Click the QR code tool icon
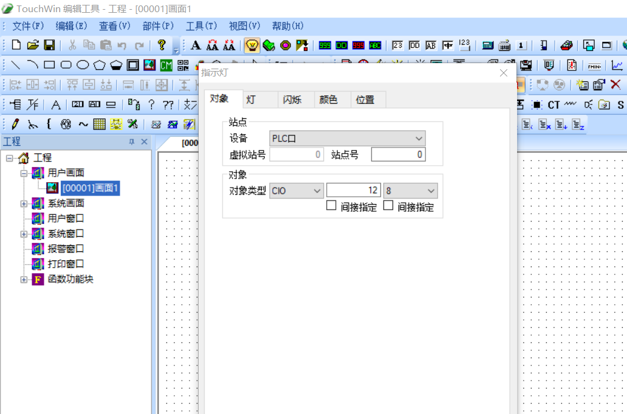The image size is (627, 414). [x=183, y=65]
